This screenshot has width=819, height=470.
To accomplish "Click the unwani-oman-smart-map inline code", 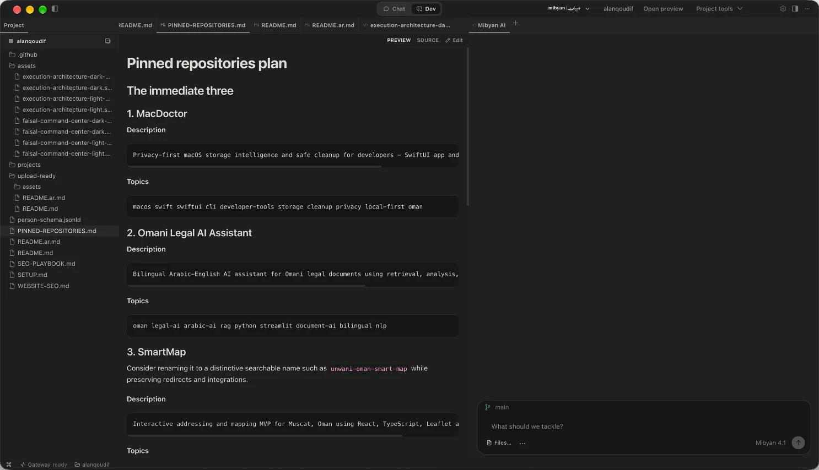I will pyautogui.click(x=369, y=369).
